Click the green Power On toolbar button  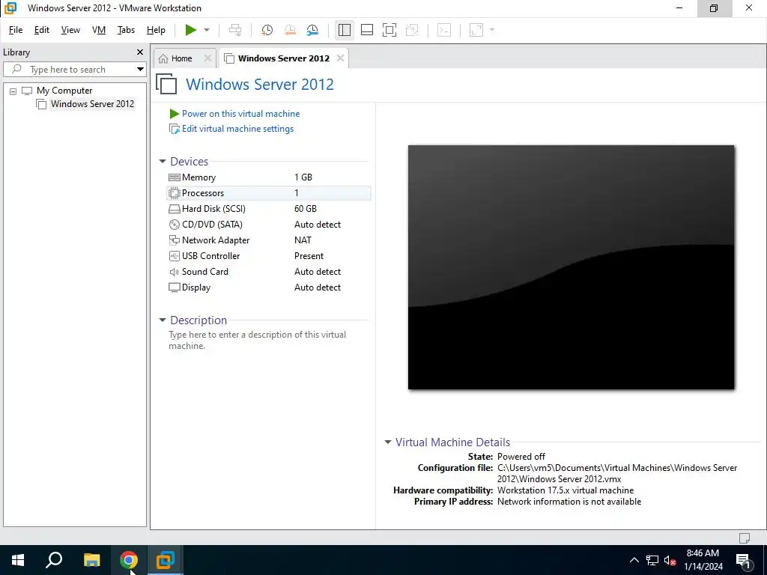[x=191, y=30]
